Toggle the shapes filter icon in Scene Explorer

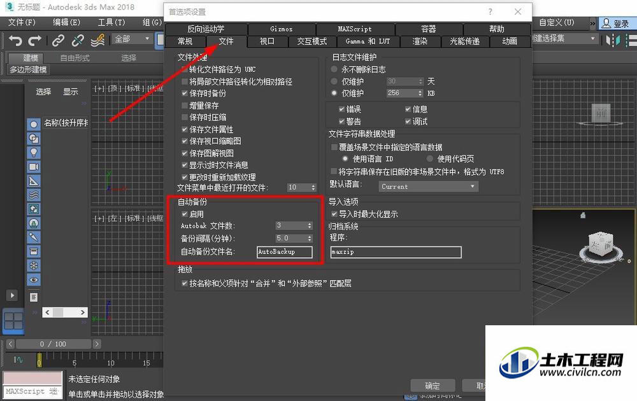click(34, 138)
